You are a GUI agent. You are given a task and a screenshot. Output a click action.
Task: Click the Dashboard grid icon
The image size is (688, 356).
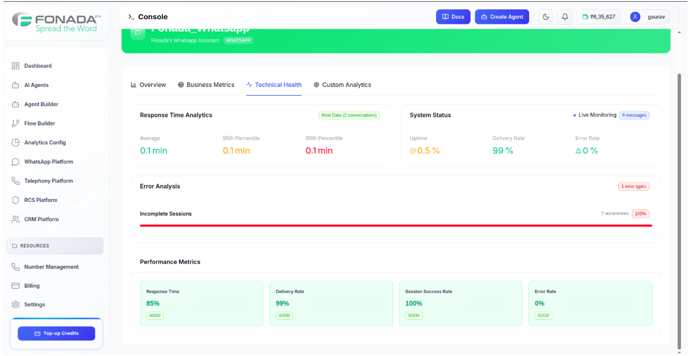click(15, 66)
